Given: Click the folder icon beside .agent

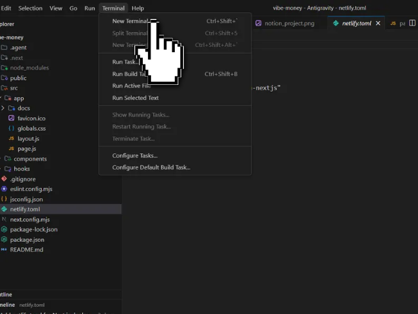Looking at the screenshot, I should point(4,47).
